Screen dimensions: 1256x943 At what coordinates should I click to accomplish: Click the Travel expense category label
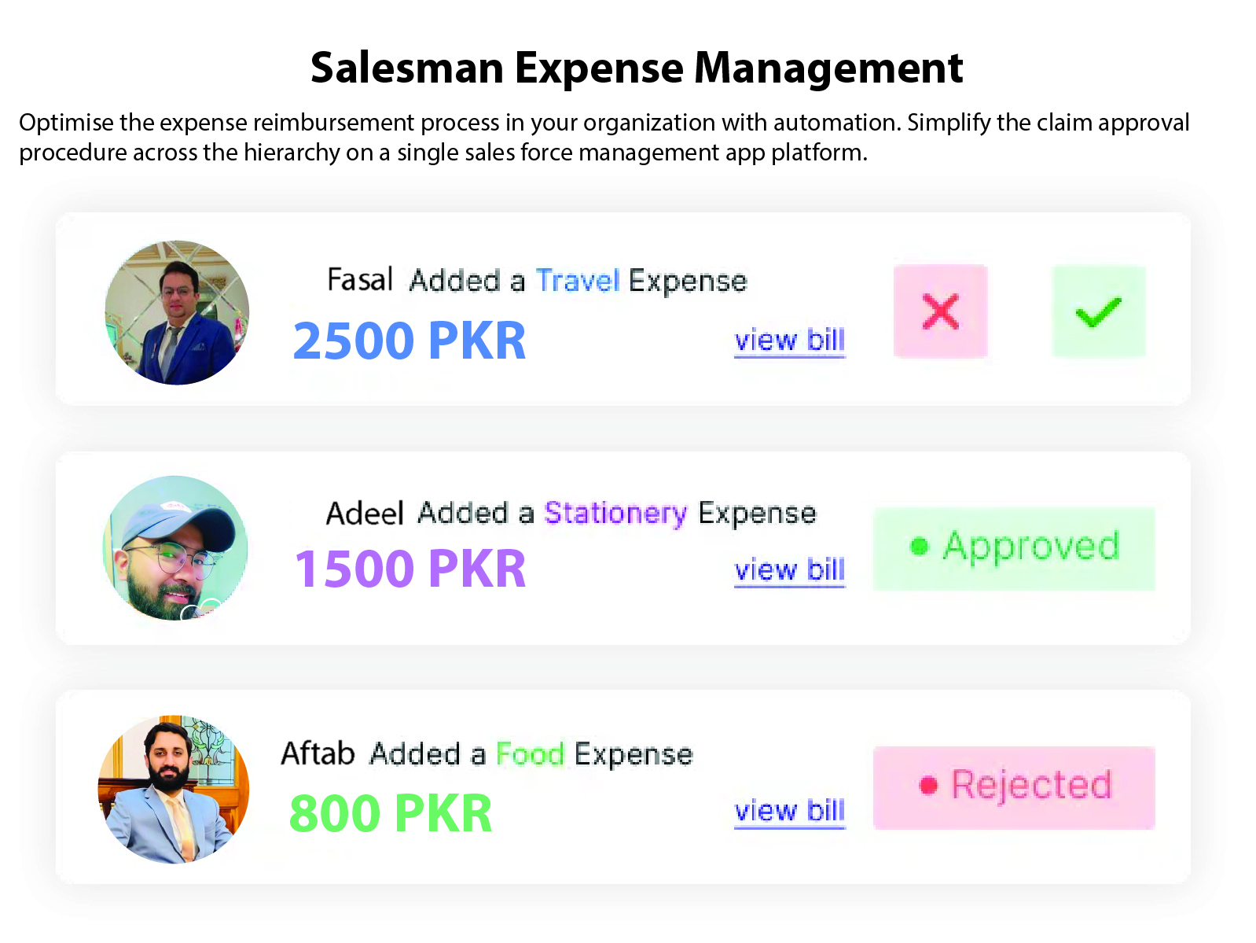[x=578, y=280]
